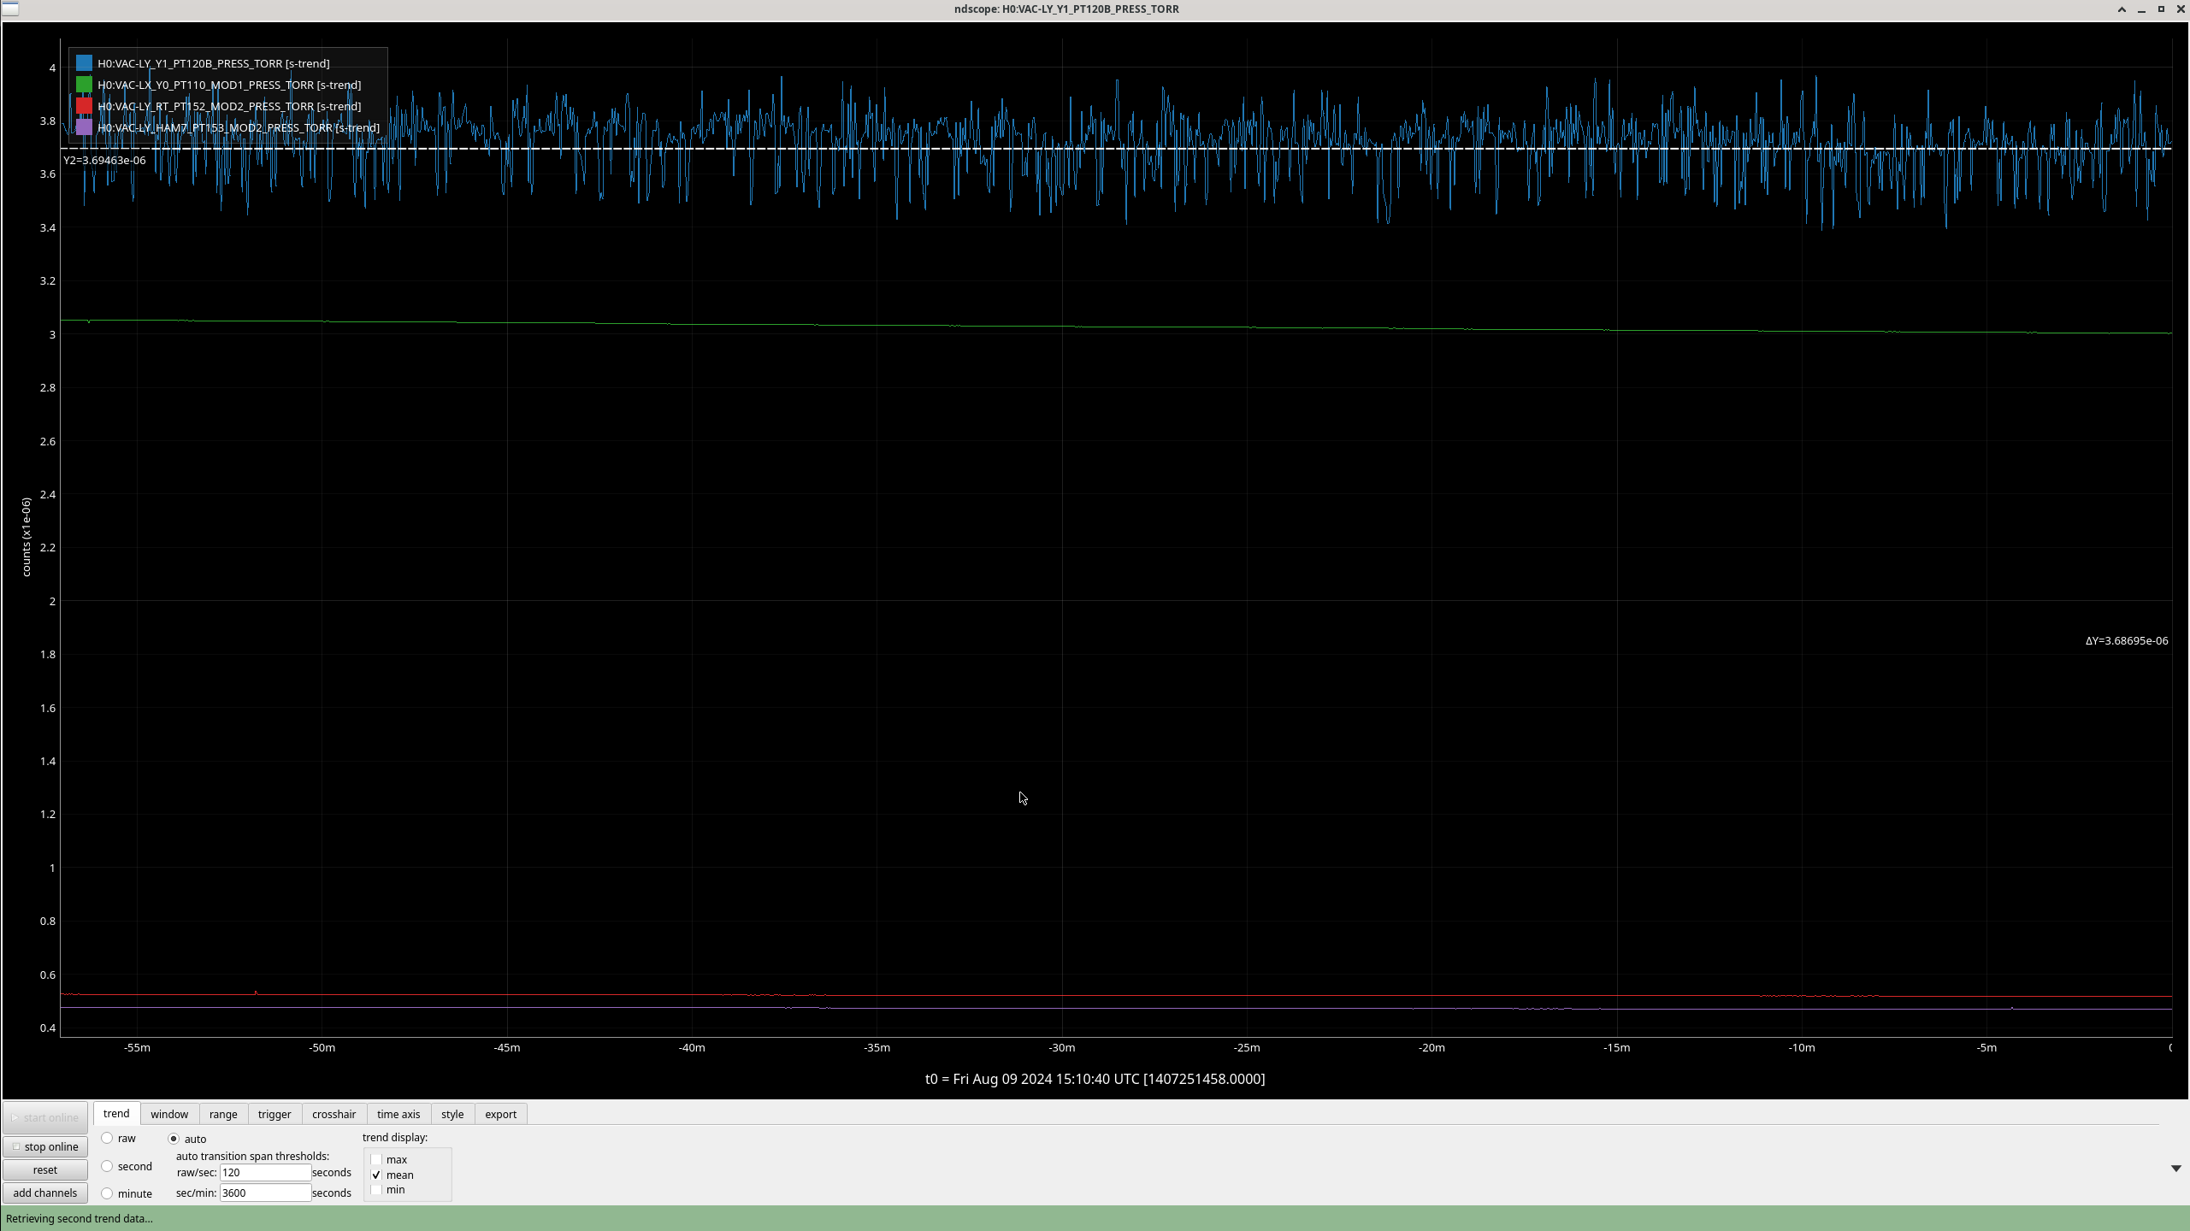Collapse the control panel with the down arrow

[x=2175, y=1169]
